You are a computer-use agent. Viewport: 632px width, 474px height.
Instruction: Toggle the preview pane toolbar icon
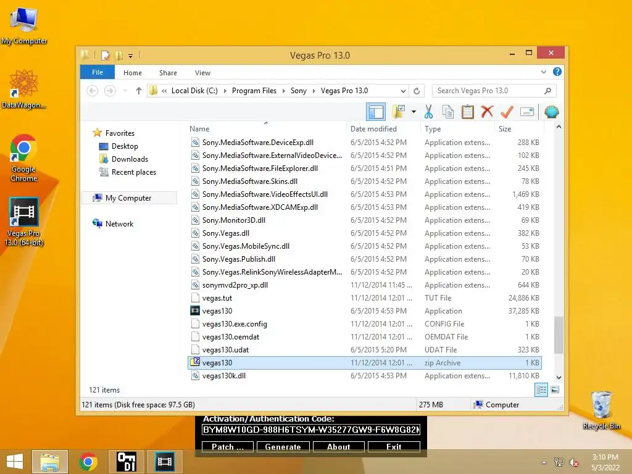coord(376,112)
